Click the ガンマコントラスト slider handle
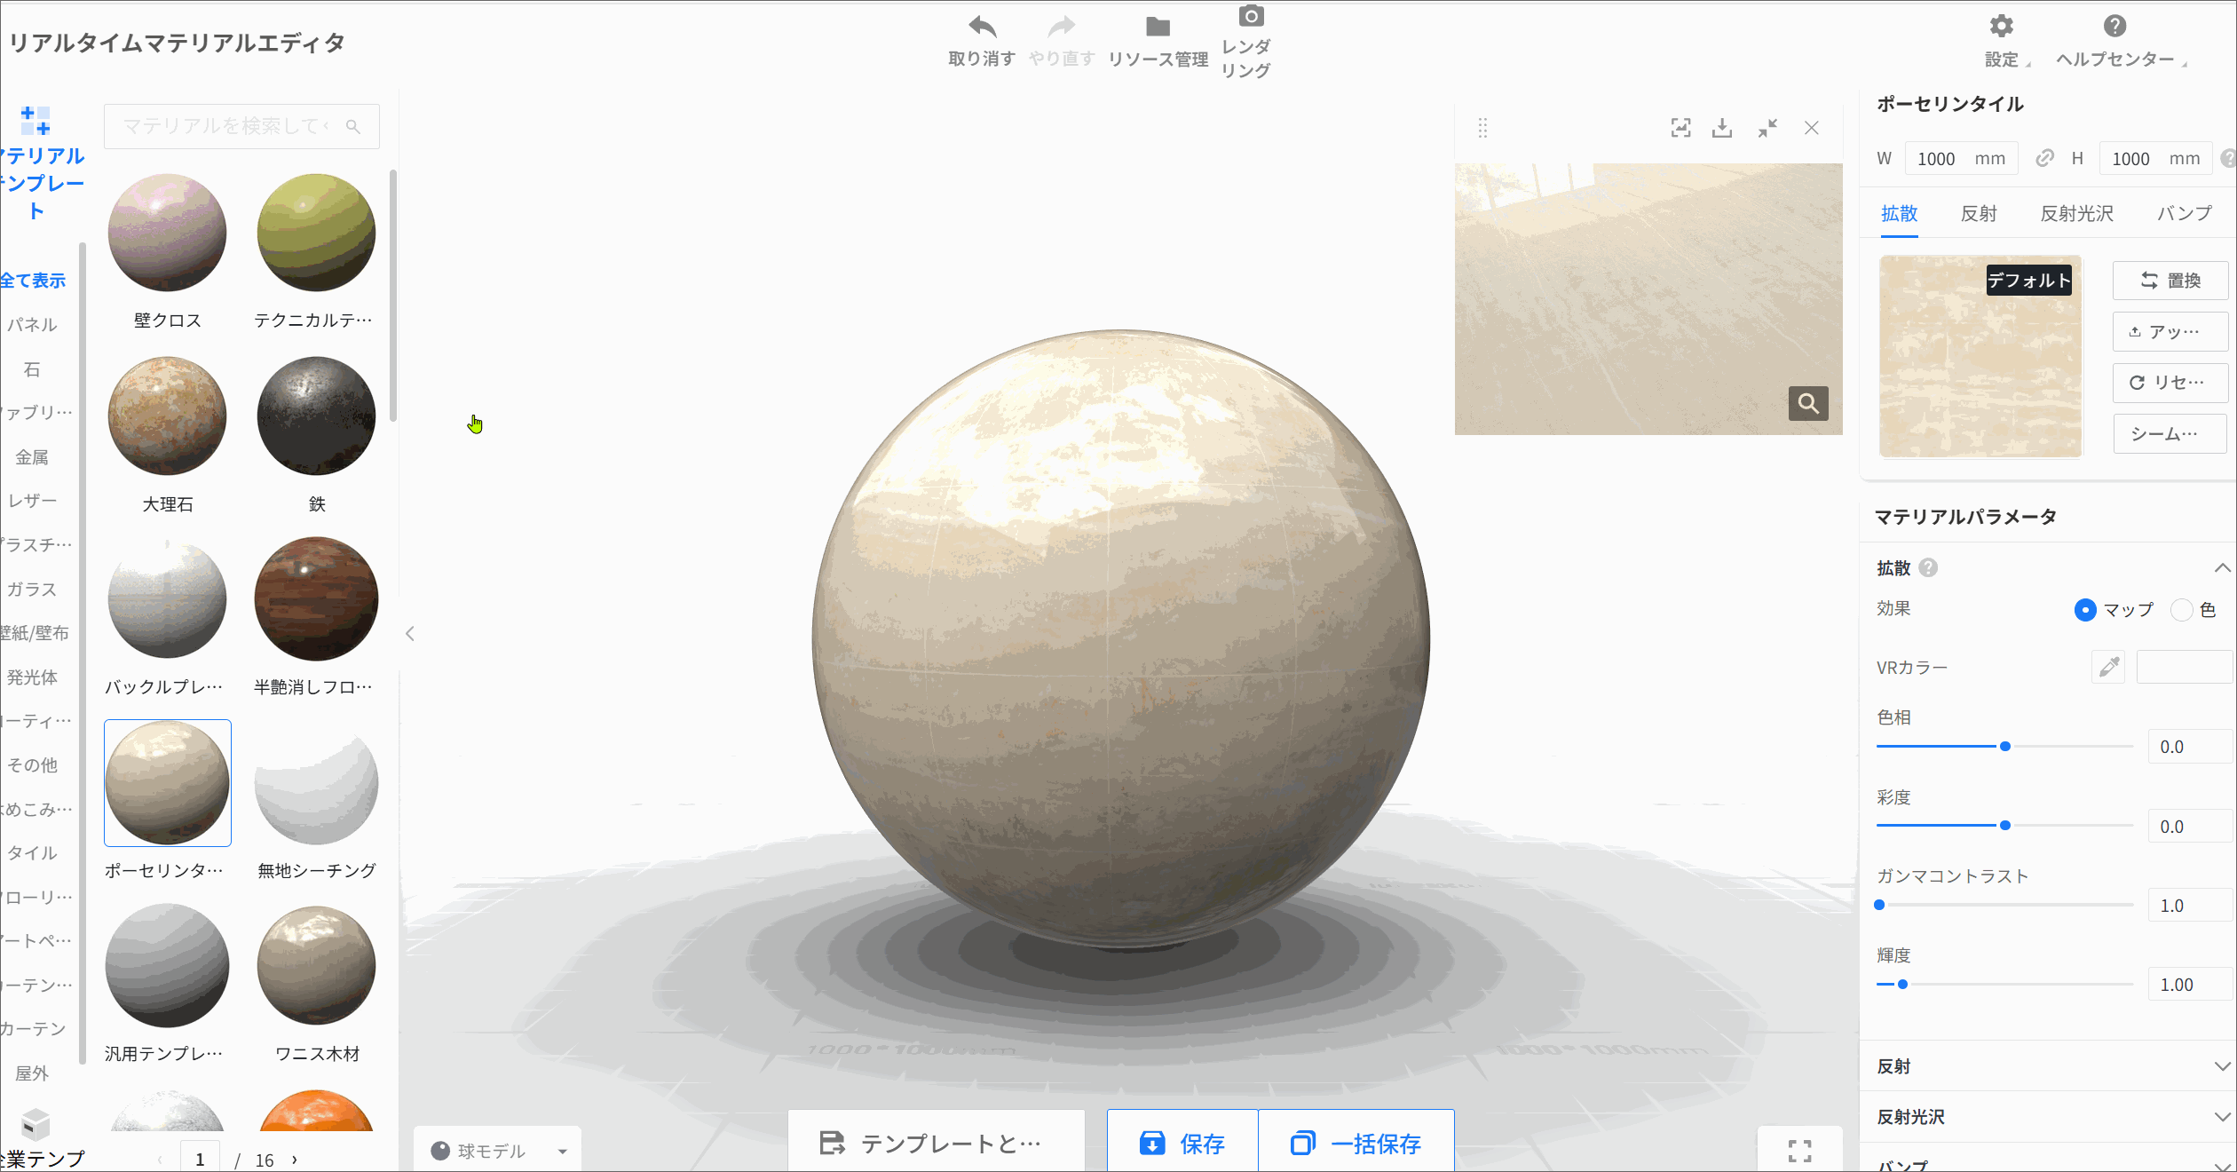Image resolution: width=2237 pixels, height=1172 pixels. coord(1879,905)
